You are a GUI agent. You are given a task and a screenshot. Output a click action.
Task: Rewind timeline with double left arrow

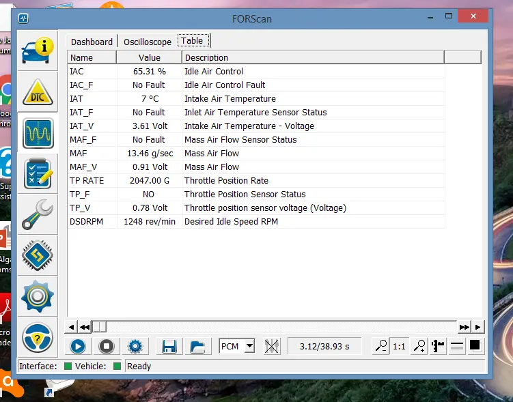coord(85,327)
